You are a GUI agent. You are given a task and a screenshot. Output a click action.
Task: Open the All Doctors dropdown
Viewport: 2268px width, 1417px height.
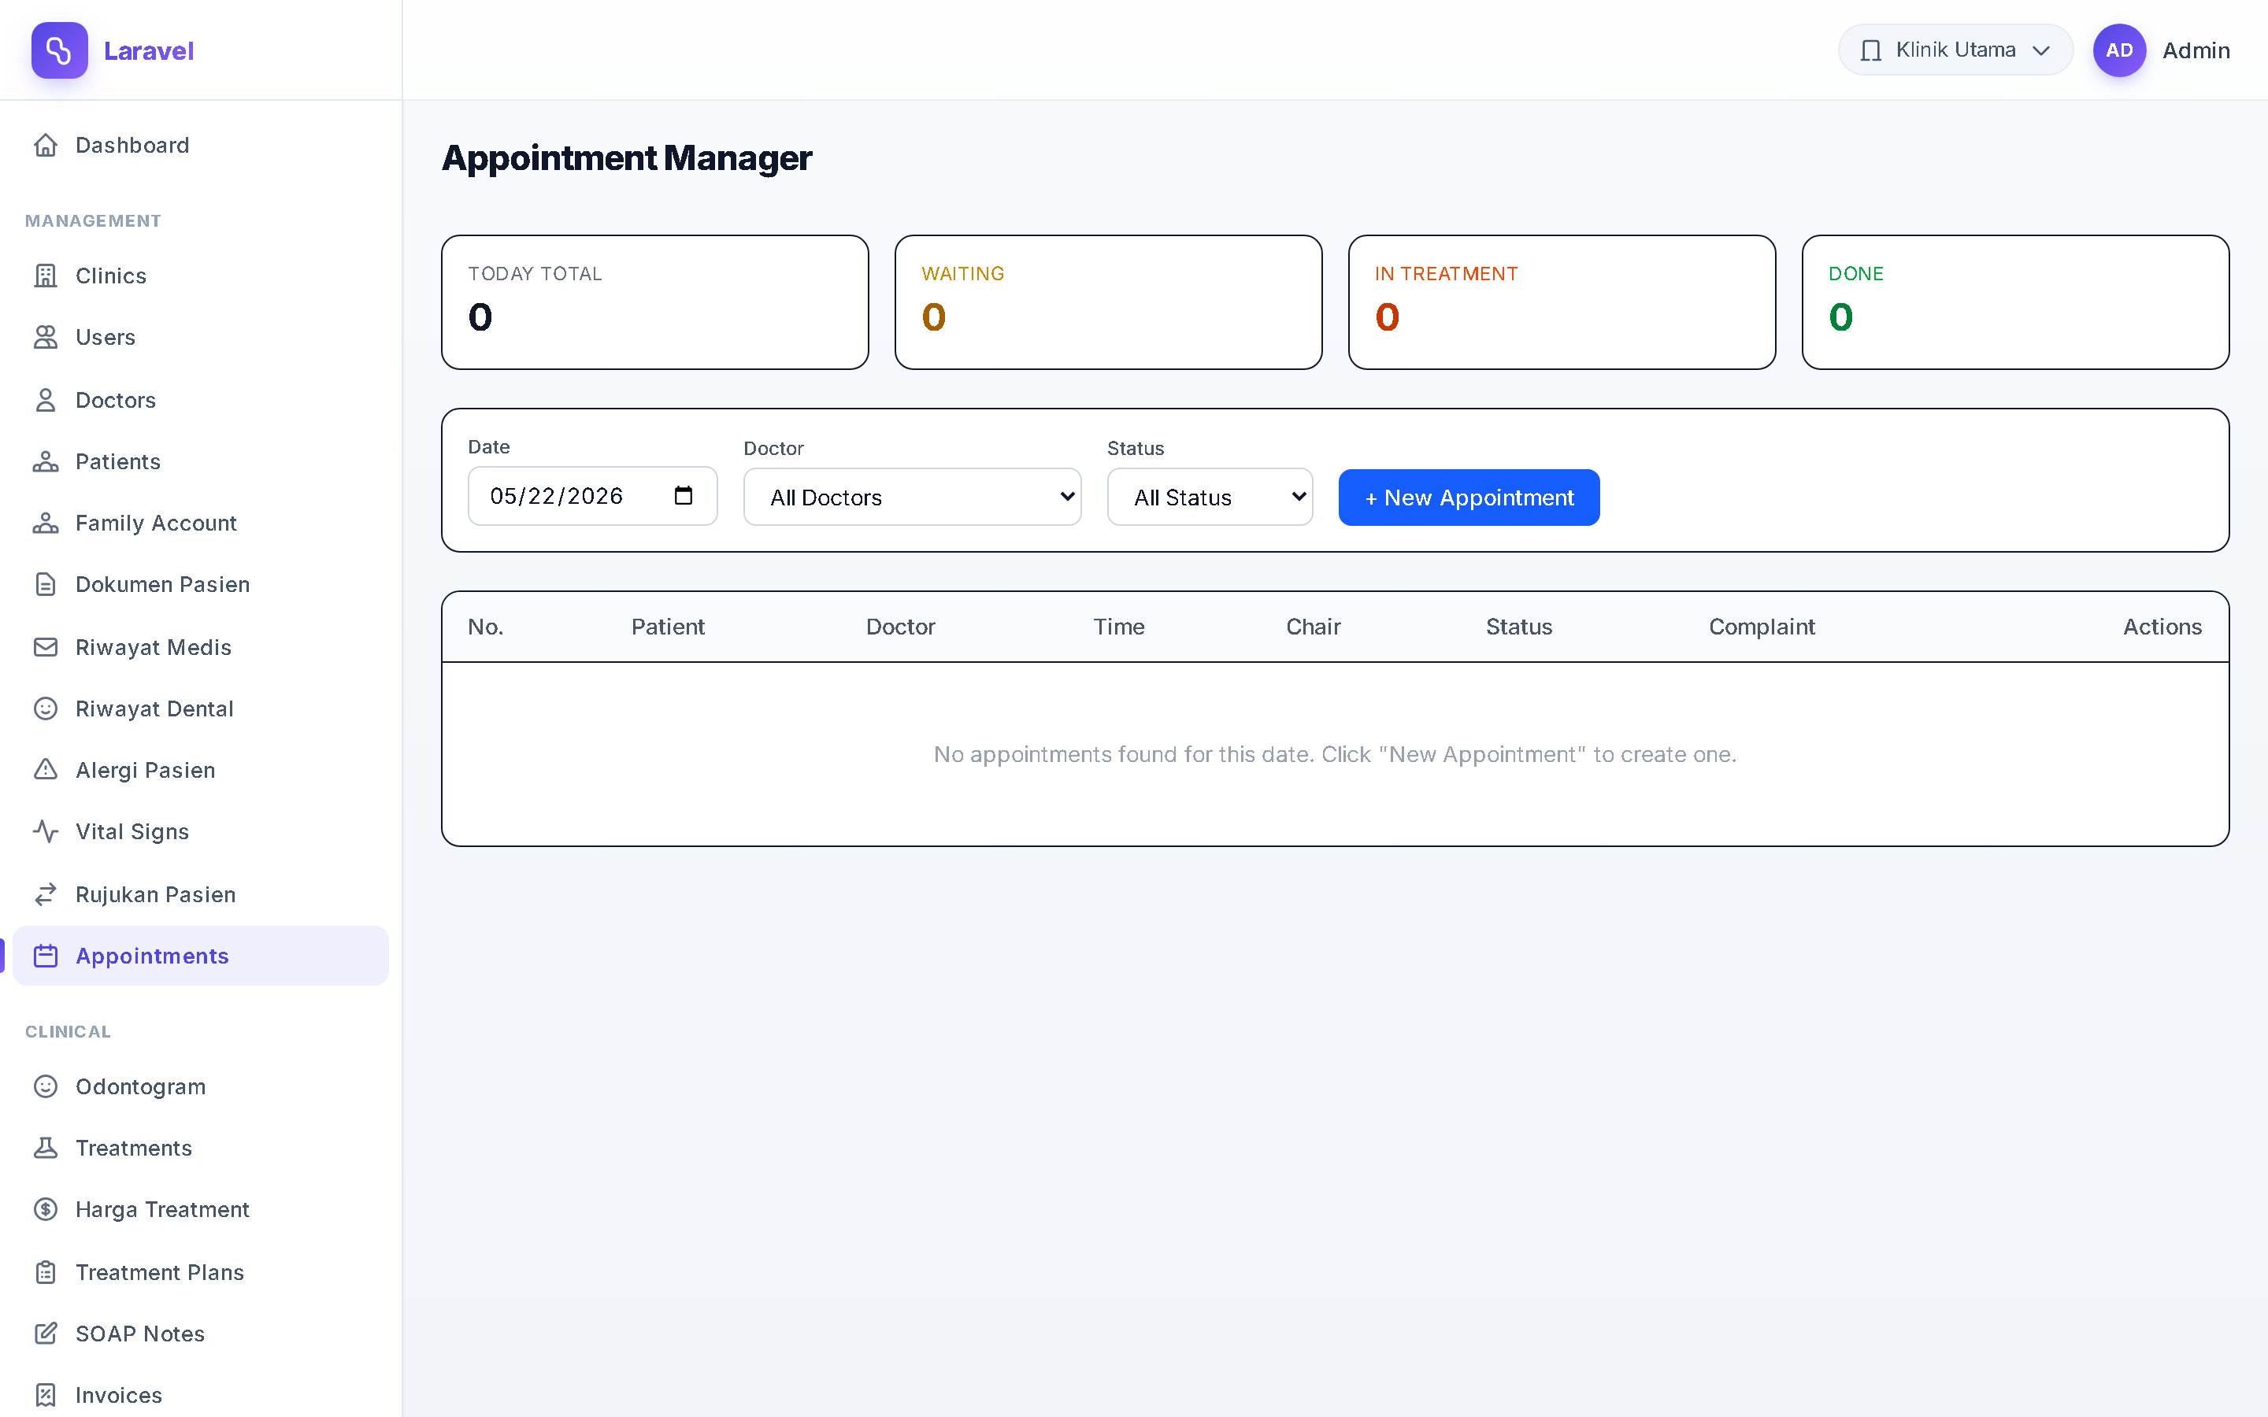tap(912, 497)
